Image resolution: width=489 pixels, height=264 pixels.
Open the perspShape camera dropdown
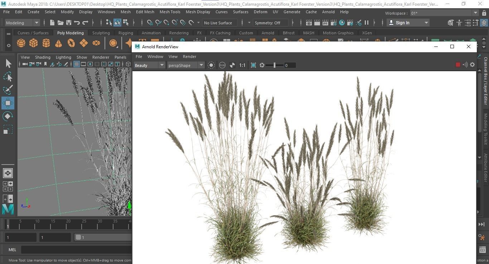tap(185, 65)
